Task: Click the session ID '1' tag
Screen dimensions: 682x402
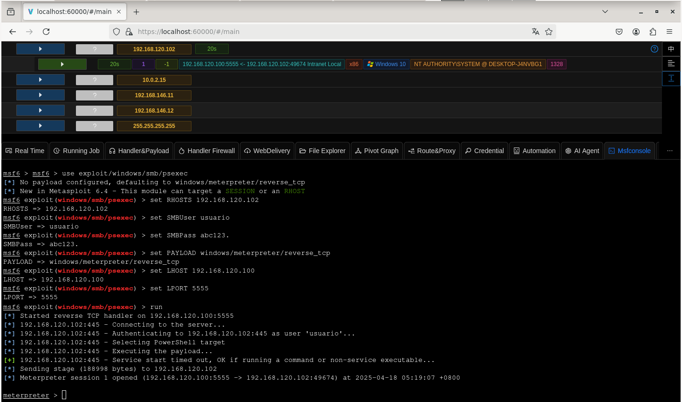Action: tap(143, 64)
